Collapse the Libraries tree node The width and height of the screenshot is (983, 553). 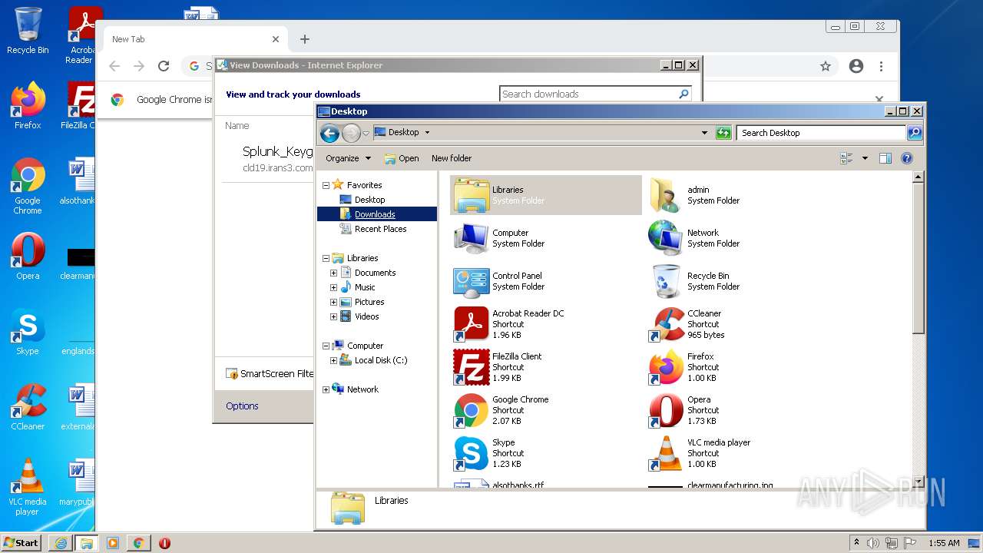(326, 258)
